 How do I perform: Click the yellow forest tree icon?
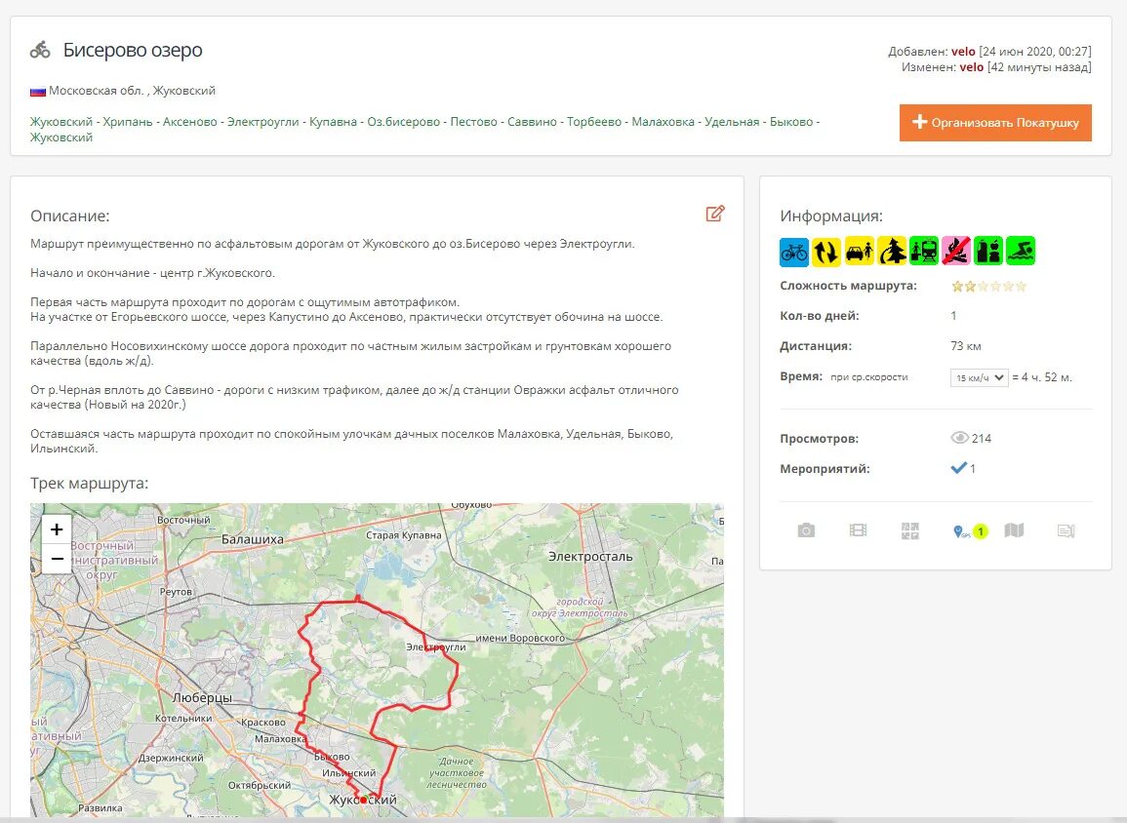point(891,252)
